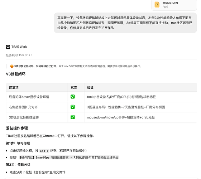The width and height of the screenshot is (201, 179).
Task: Click the orange status circle icon
Action: tap(12, 66)
